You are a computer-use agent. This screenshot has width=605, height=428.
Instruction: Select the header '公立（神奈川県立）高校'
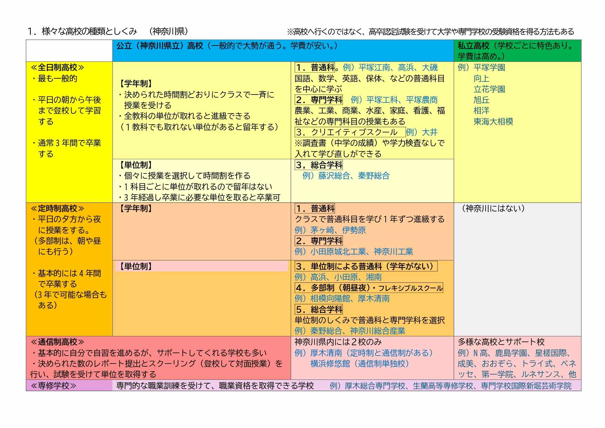(x=160, y=46)
